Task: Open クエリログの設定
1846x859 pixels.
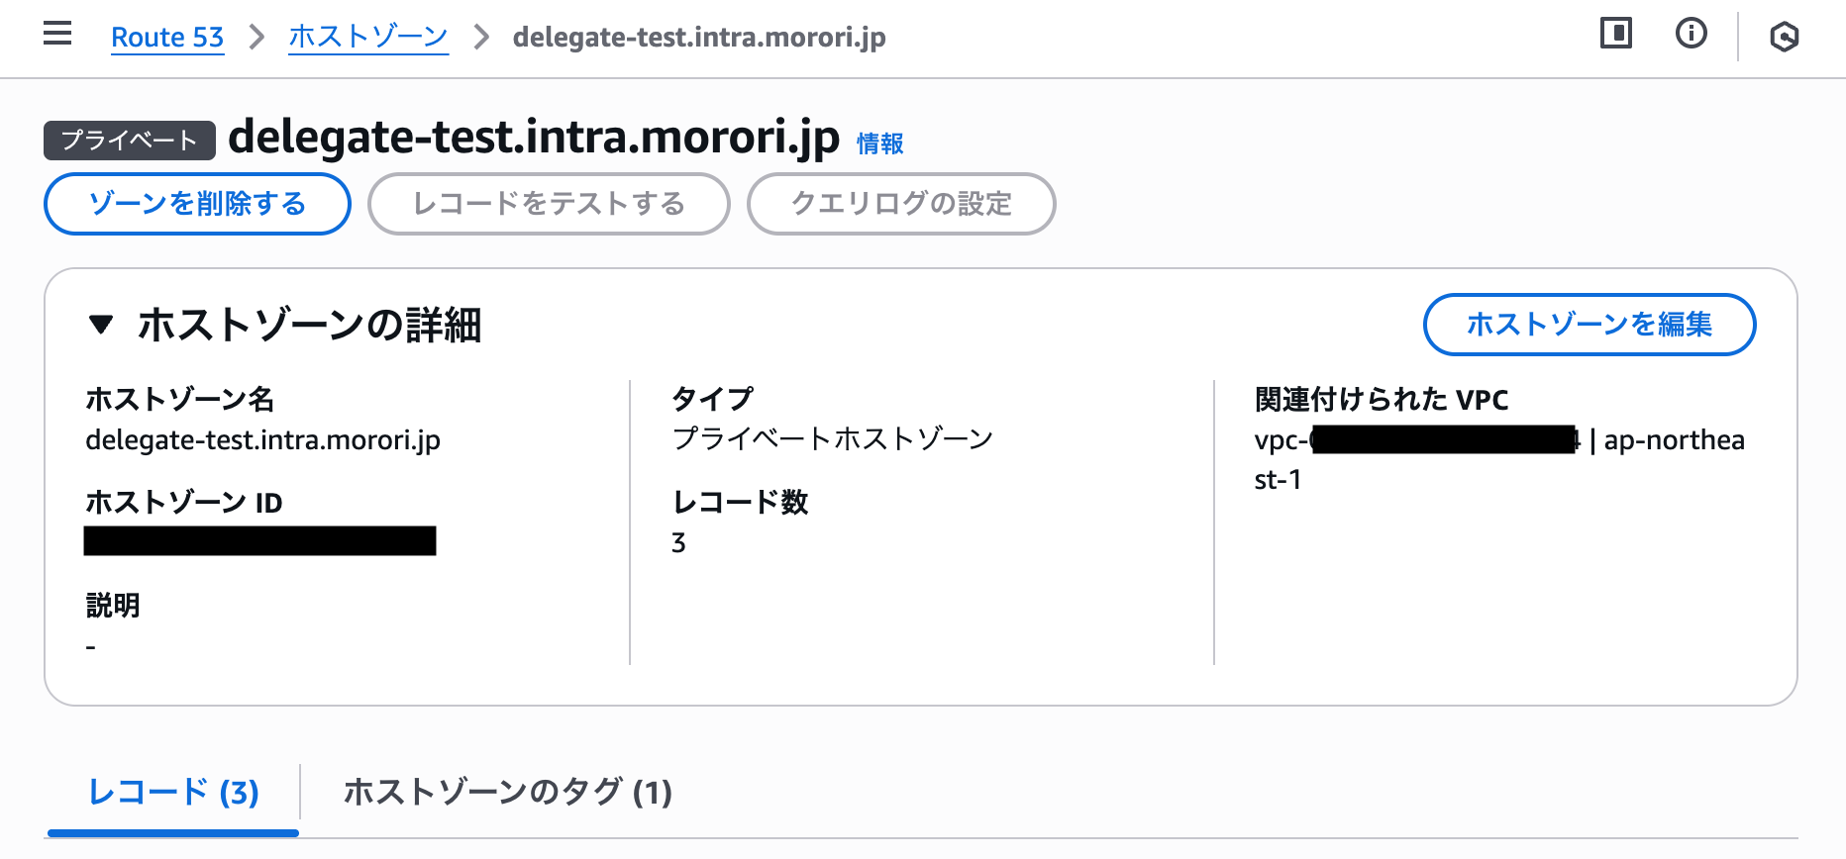Action: (x=901, y=204)
